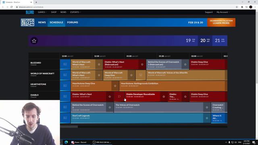This screenshot has width=258, height=145.
Task: Click the Hearthstone channel blue tile
Action: 65,86
